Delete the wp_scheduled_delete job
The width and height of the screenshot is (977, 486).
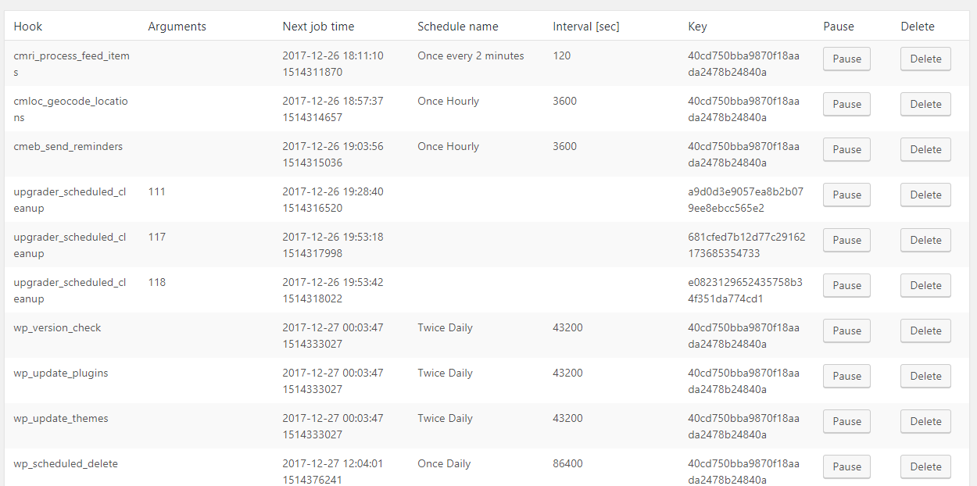pyautogui.click(x=925, y=467)
